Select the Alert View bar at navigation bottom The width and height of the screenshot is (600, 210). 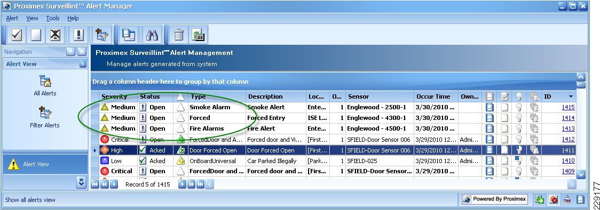click(x=45, y=164)
